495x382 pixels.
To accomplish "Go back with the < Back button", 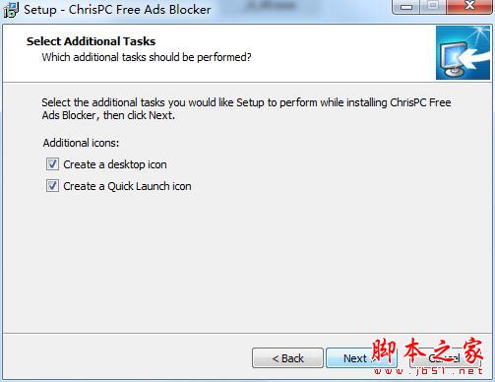I will pos(287,358).
